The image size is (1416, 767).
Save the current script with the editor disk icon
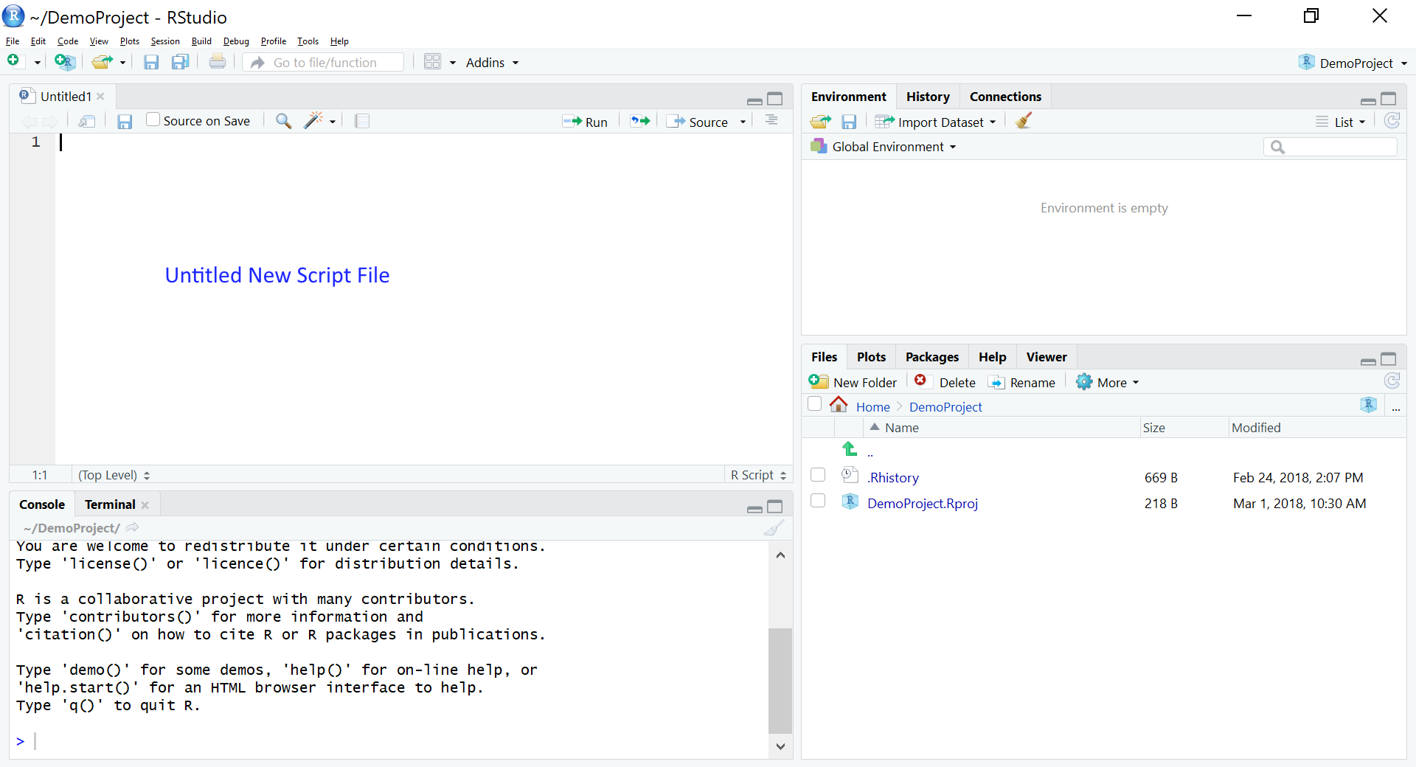pos(125,121)
